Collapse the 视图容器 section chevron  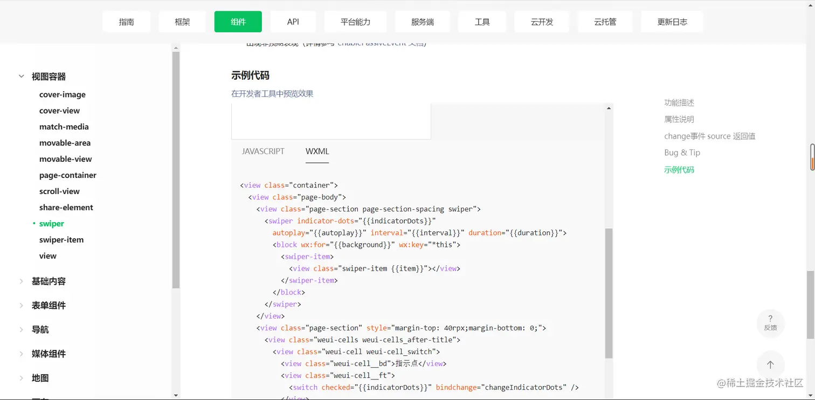tap(22, 77)
